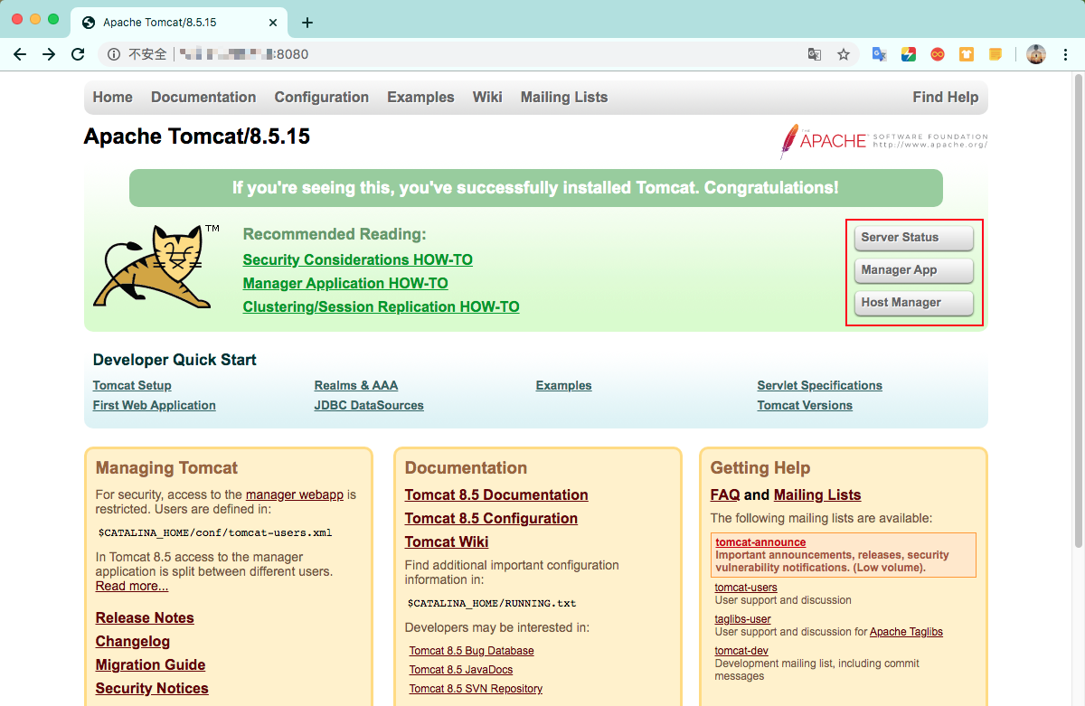Click the orange shirt extension icon
Image resolution: width=1085 pixels, height=706 pixels.
[x=967, y=54]
